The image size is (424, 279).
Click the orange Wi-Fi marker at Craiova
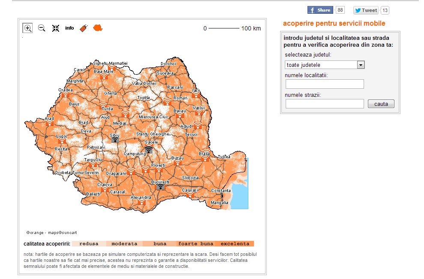click(x=105, y=189)
